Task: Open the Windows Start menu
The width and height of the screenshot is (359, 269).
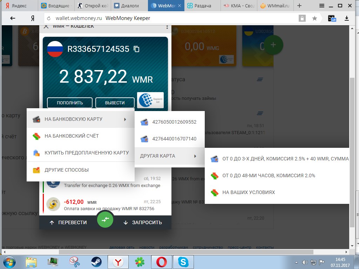Action: tap(9, 262)
